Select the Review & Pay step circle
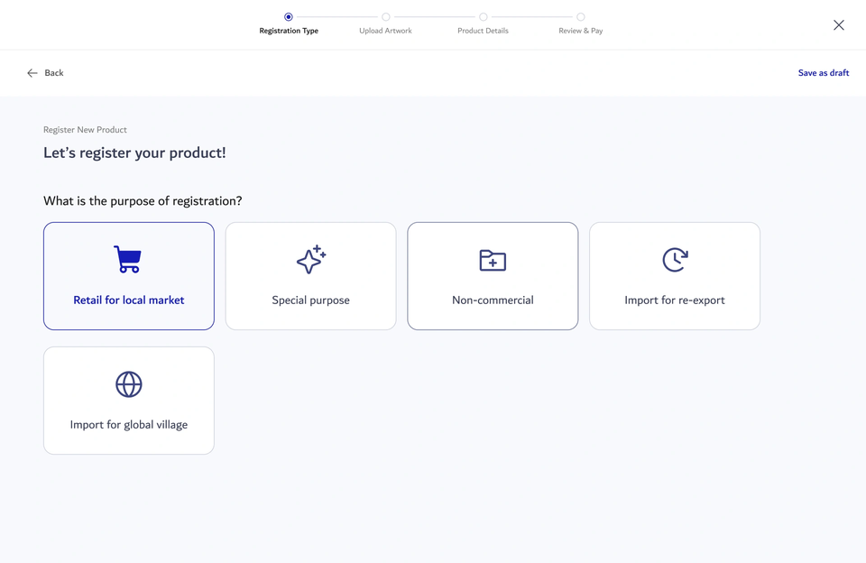This screenshot has height=563, width=866. click(x=580, y=16)
